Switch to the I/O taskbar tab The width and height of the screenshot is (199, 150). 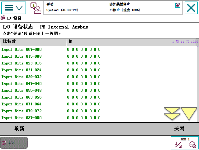click(14, 143)
